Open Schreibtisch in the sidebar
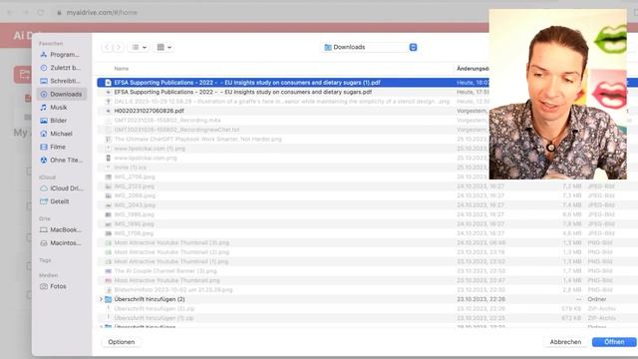The height and width of the screenshot is (359, 638). tap(61, 81)
